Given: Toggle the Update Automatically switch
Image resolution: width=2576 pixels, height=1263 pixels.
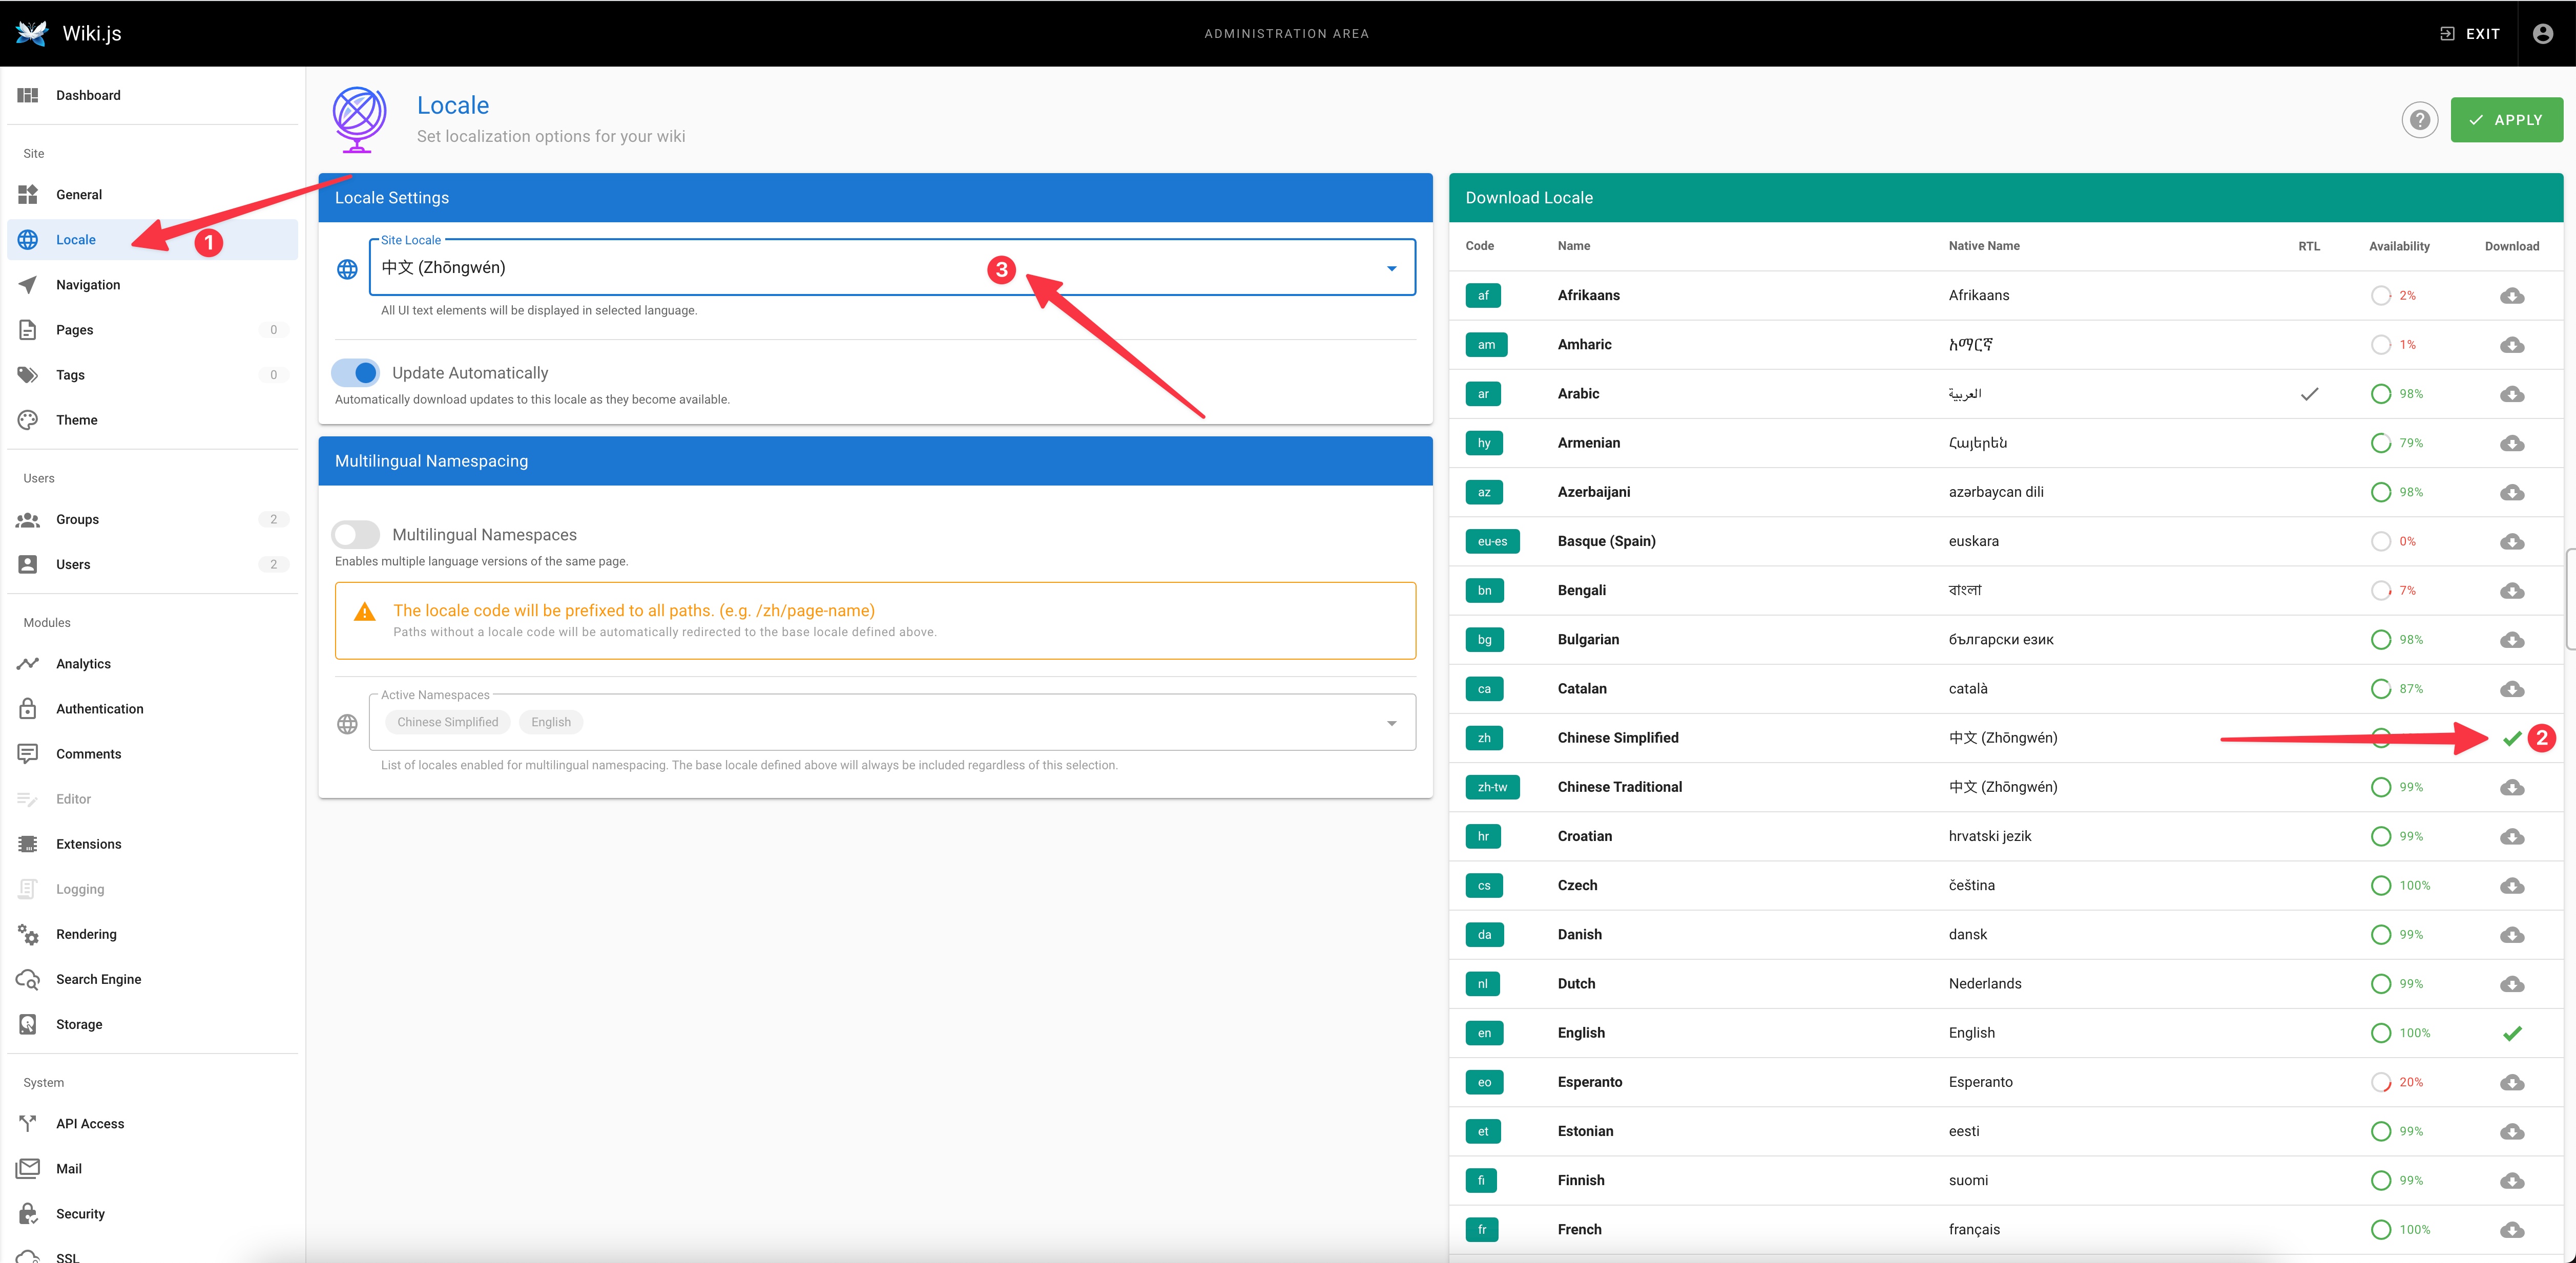Looking at the screenshot, I should coord(356,373).
